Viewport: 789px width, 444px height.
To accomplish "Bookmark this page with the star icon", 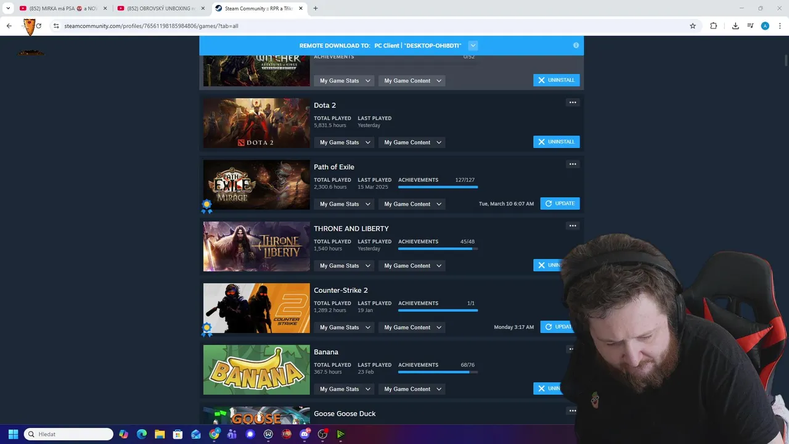I will click(693, 26).
